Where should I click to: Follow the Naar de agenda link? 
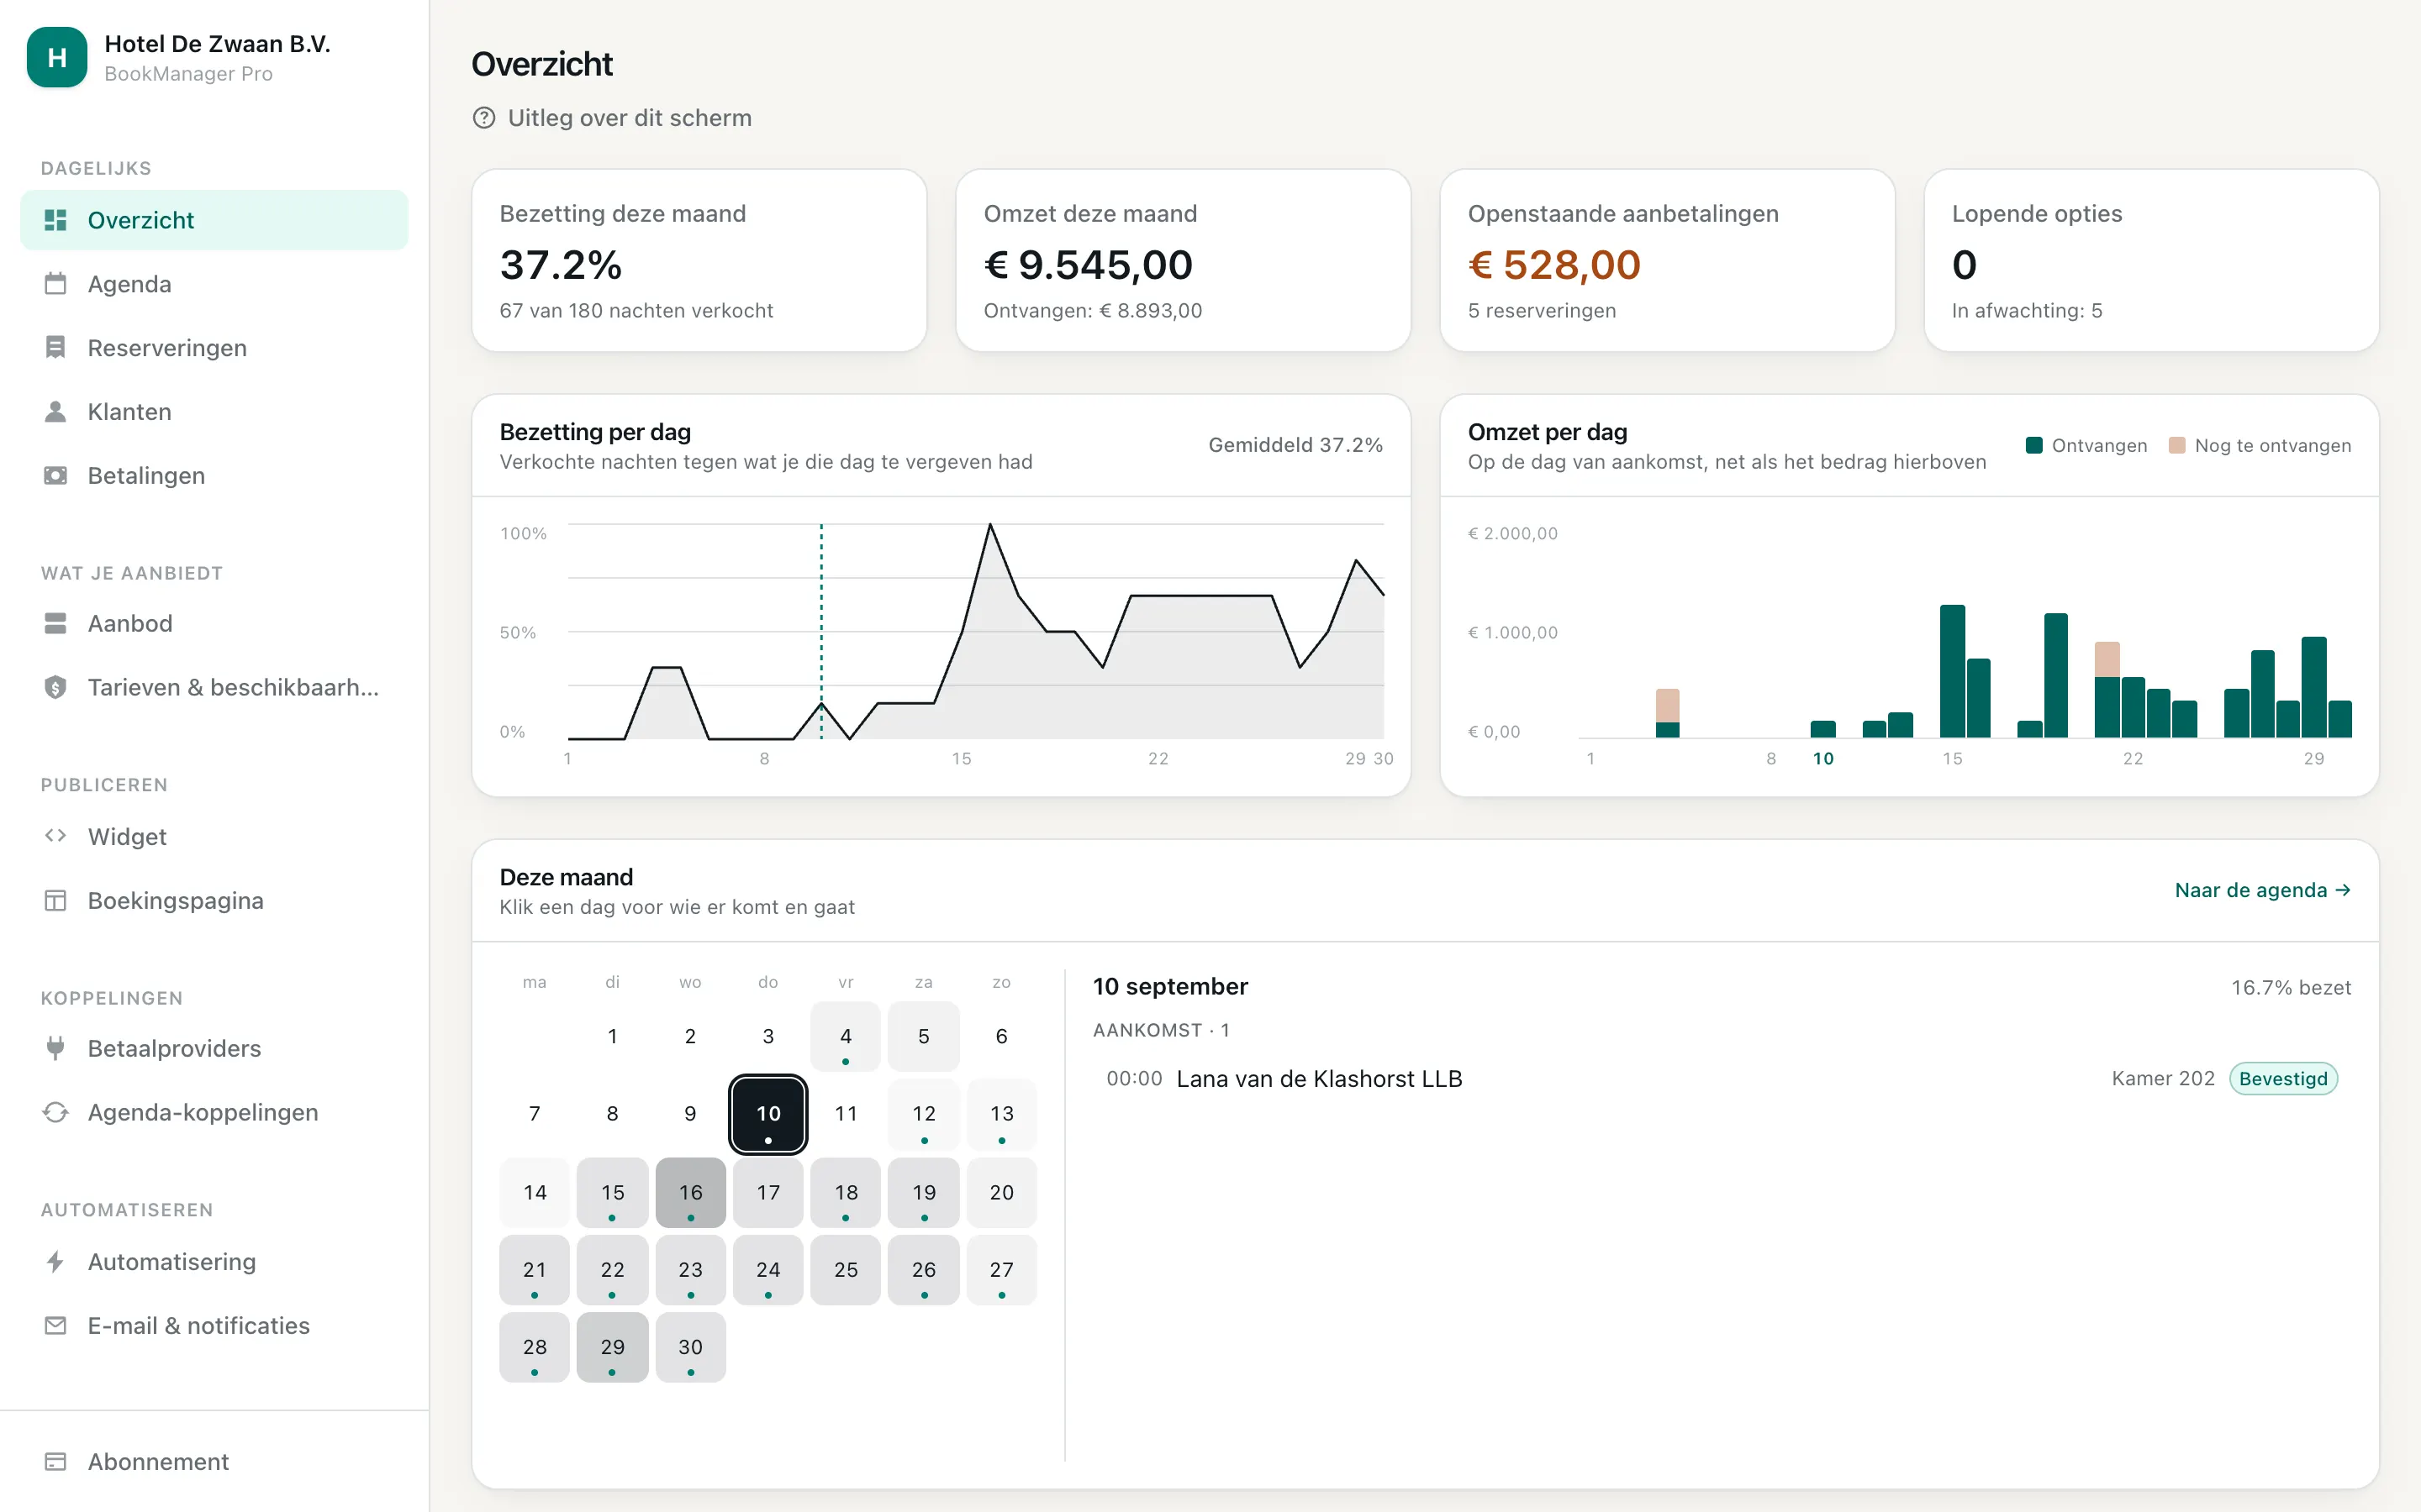pyautogui.click(x=2262, y=890)
